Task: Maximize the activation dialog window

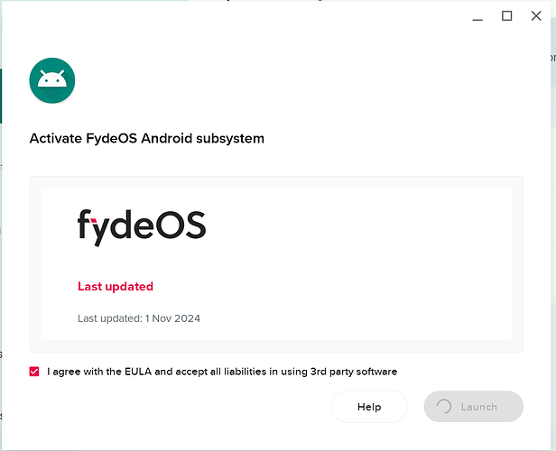Action: (x=507, y=15)
